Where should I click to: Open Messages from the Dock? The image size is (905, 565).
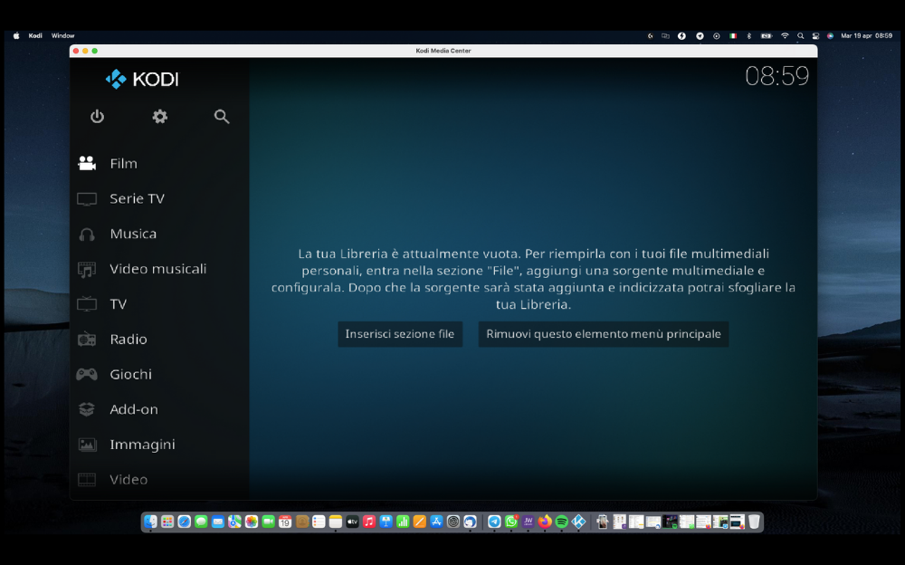coord(201,522)
